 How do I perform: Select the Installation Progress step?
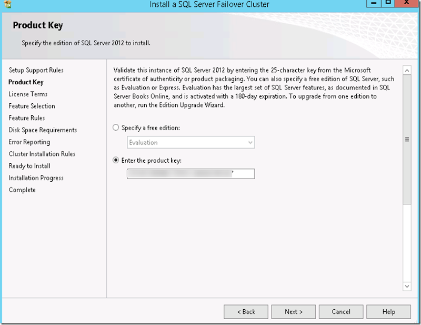[36, 178]
